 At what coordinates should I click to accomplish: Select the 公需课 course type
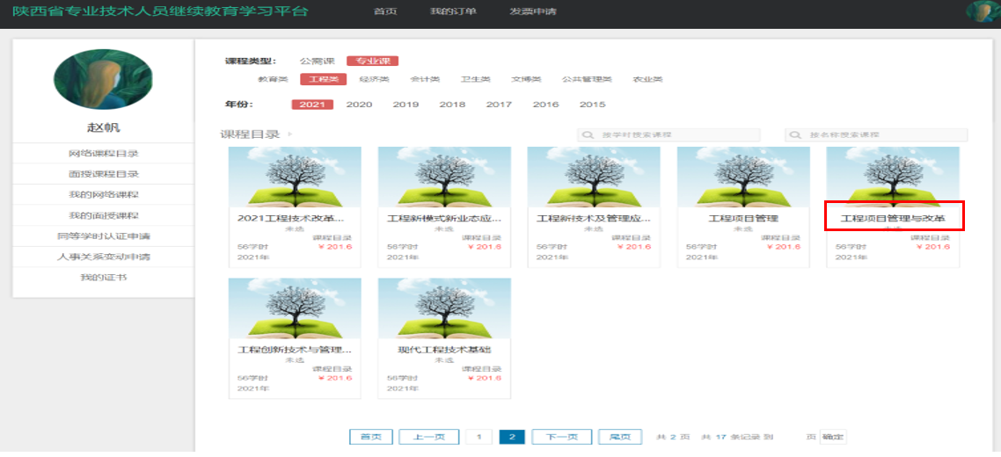point(317,62)
